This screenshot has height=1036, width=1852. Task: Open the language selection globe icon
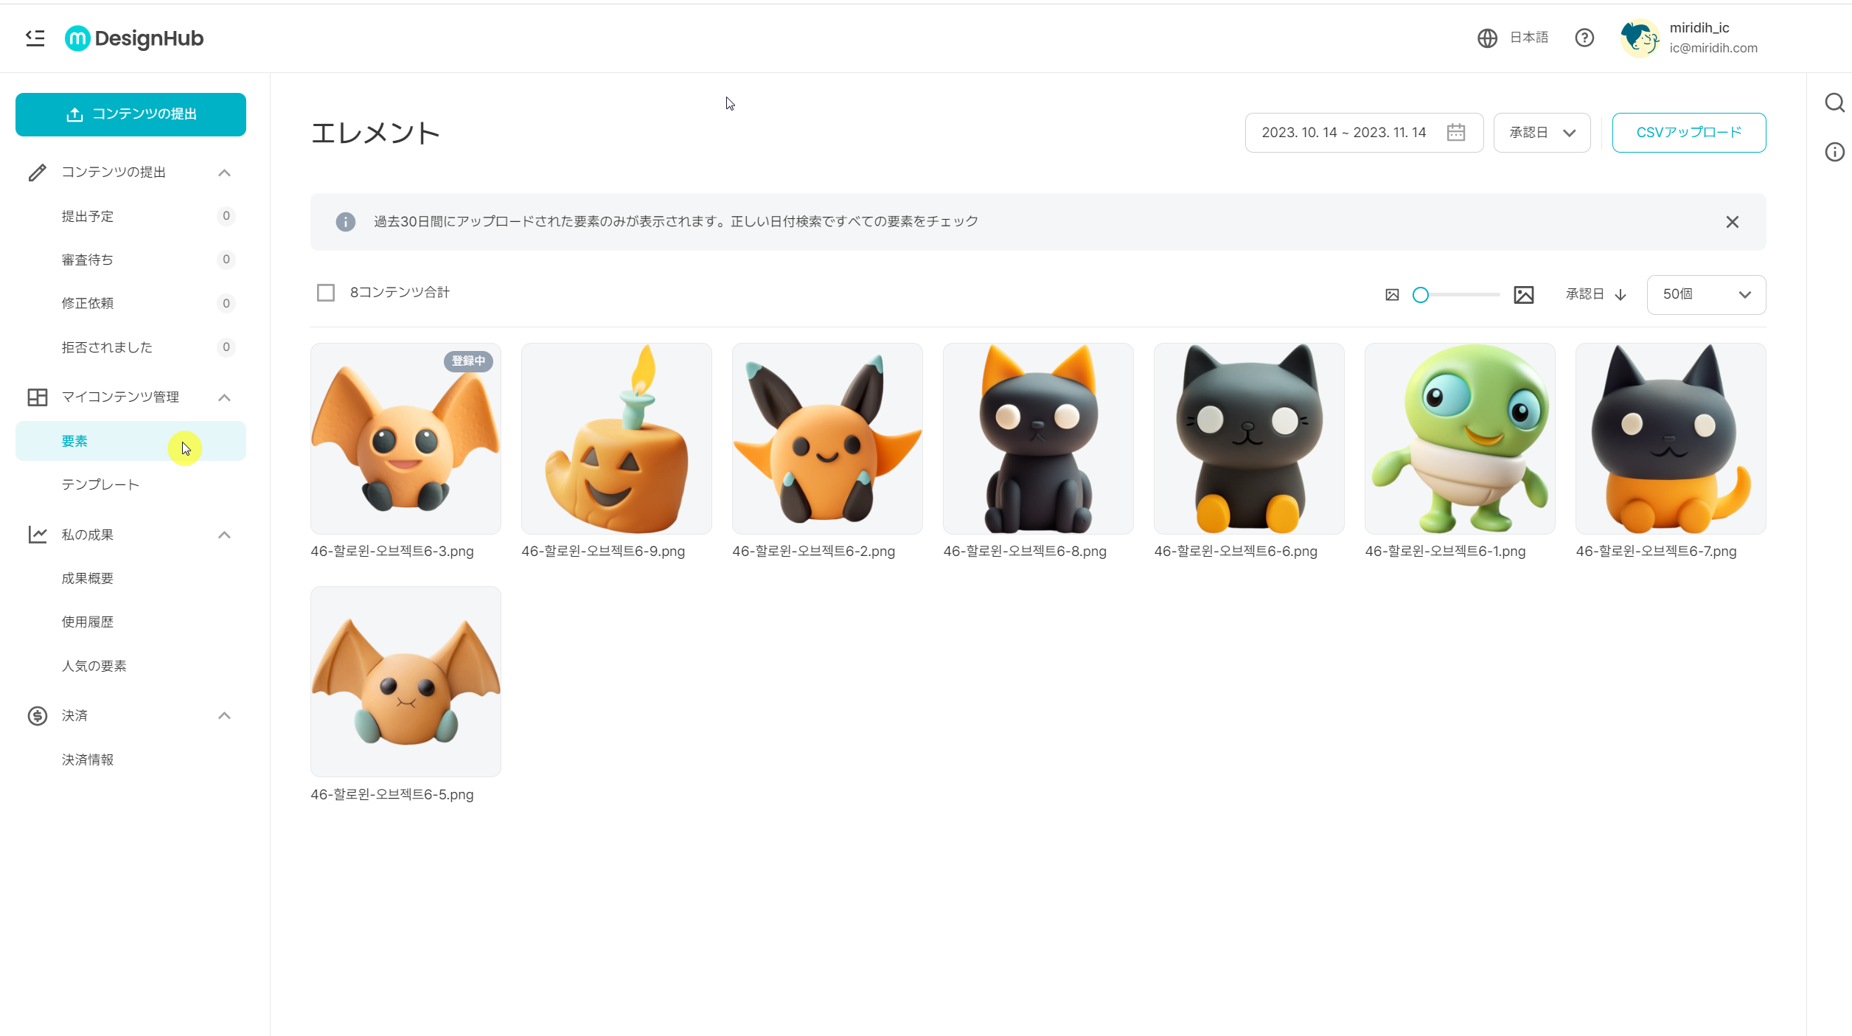[1486, 38]
